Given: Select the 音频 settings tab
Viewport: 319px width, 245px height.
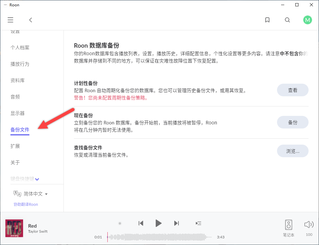Looking at the screenshot, I should [x=15, y=97].
